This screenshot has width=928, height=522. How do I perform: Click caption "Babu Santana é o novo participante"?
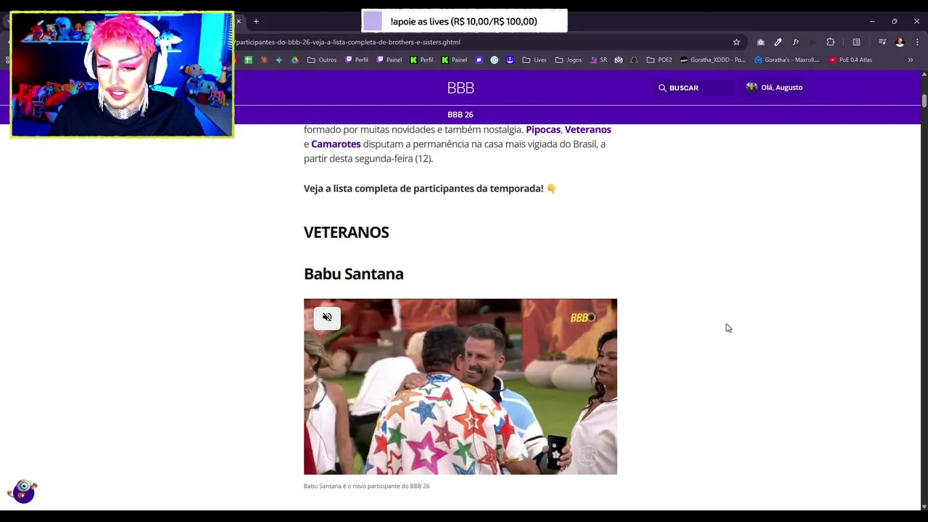366,486
